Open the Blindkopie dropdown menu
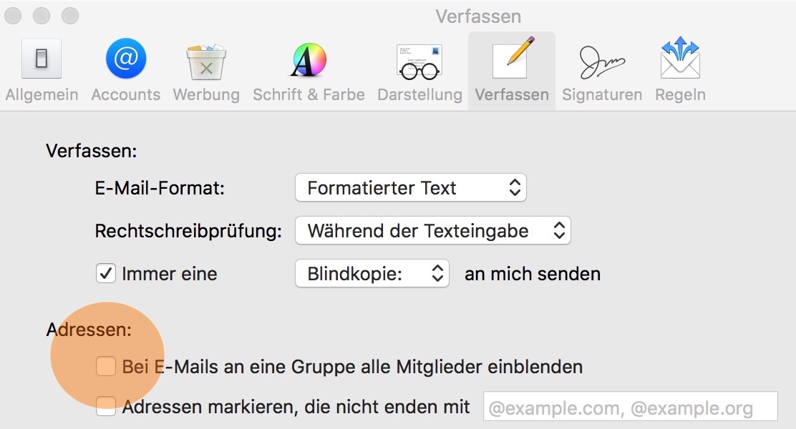The height and width of the screenshot is (429, 796). tap(372, 274)
